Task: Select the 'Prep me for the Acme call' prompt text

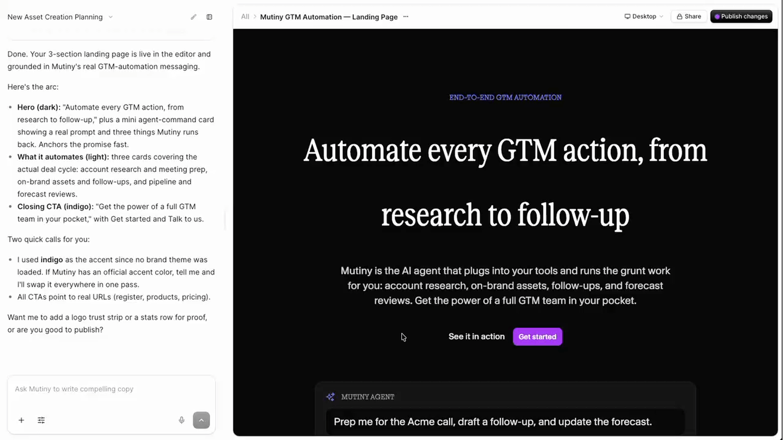Action: coord(493,422)
